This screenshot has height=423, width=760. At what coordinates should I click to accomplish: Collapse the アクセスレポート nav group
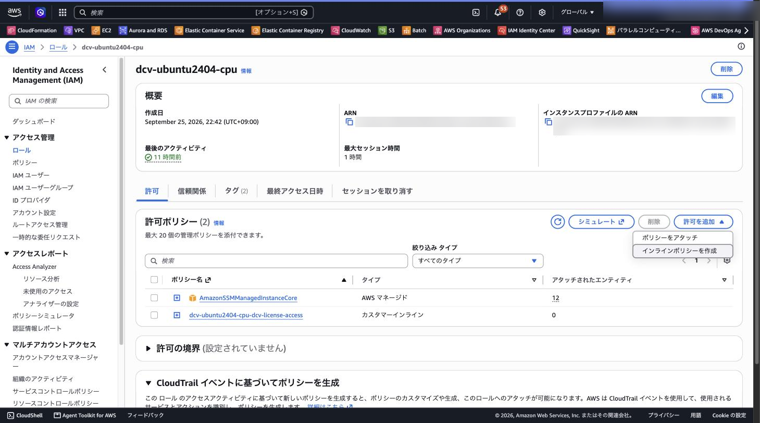click(7, 254)
